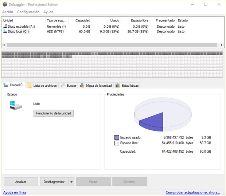Click the Windows drive icon in Estado

tap(16, 105)
